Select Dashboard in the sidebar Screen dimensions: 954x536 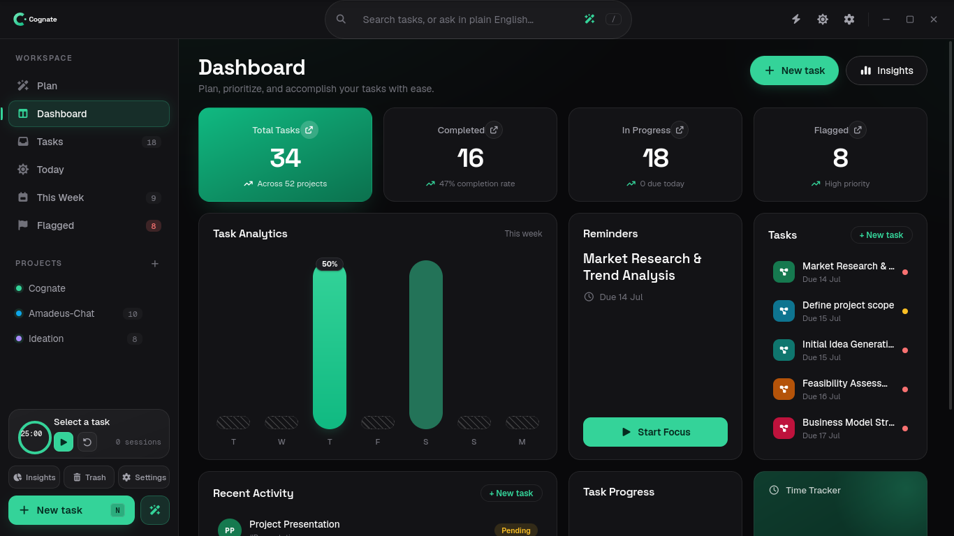89,114
